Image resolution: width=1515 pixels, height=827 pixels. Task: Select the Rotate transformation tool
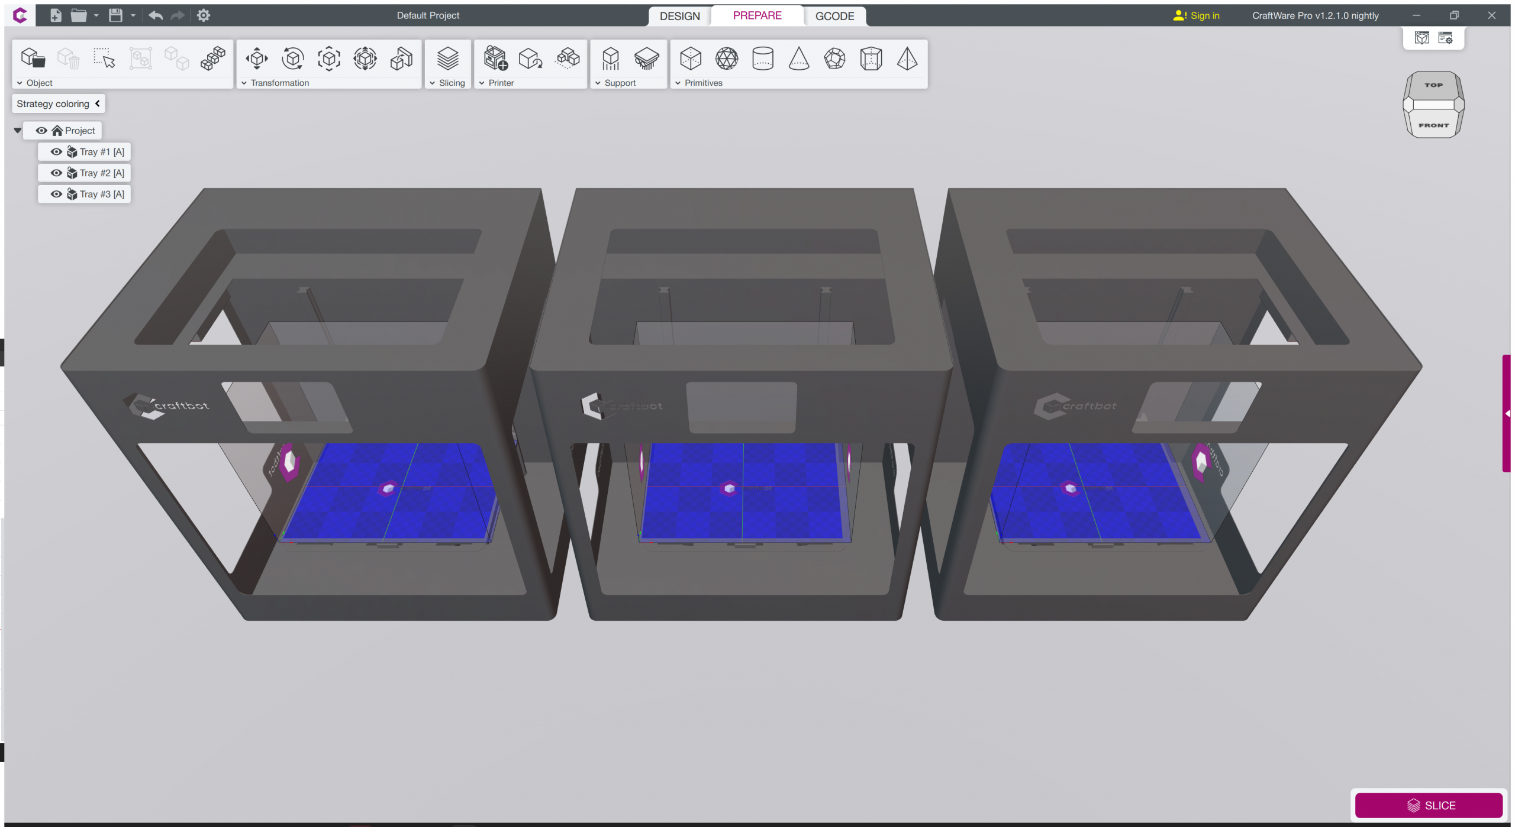click(293, 59)
